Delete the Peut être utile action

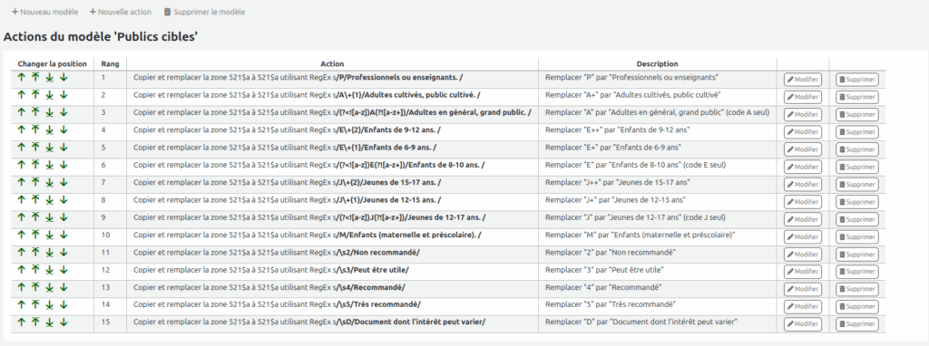coord(856,272)
